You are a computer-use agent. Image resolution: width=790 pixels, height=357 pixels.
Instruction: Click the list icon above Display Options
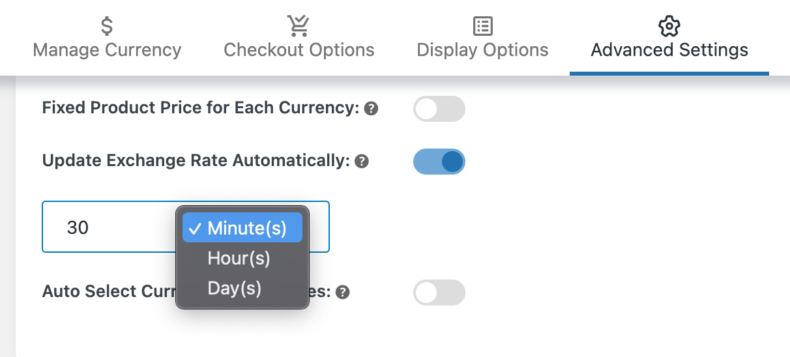482,26
